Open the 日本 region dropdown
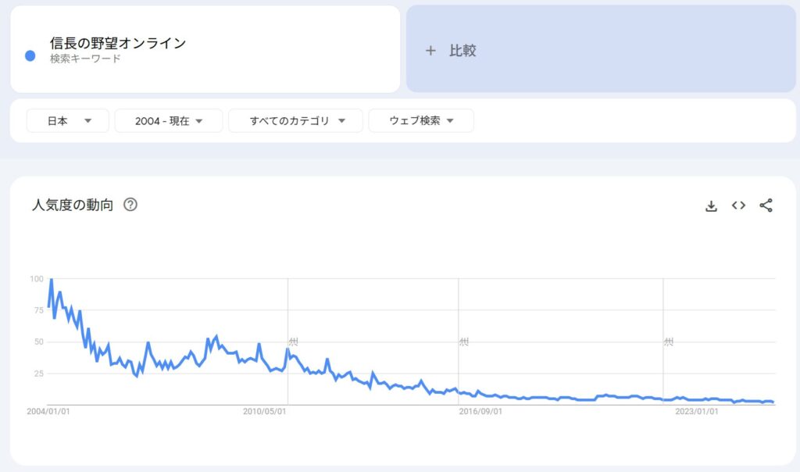 pos(67,121)
